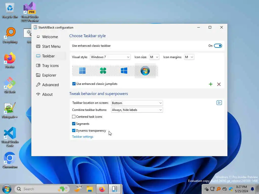The height and width of the screenshot is (194, 259).
Task: Select the Git Bash desktop shortcut
Action: point(10,85)
